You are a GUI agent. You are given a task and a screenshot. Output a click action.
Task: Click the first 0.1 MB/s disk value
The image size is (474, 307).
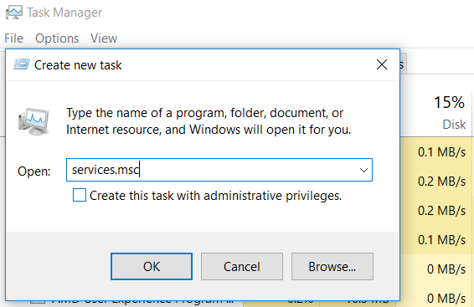pos(441,152)
